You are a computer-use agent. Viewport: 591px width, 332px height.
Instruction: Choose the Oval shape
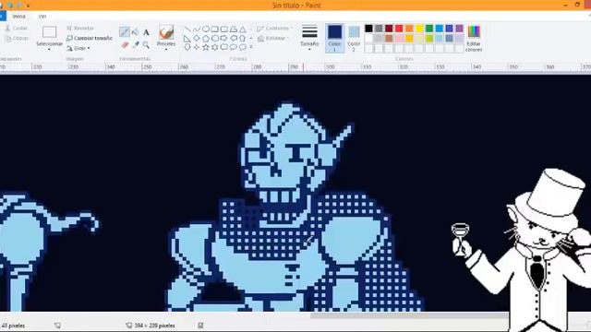click(x=206, y=30)
